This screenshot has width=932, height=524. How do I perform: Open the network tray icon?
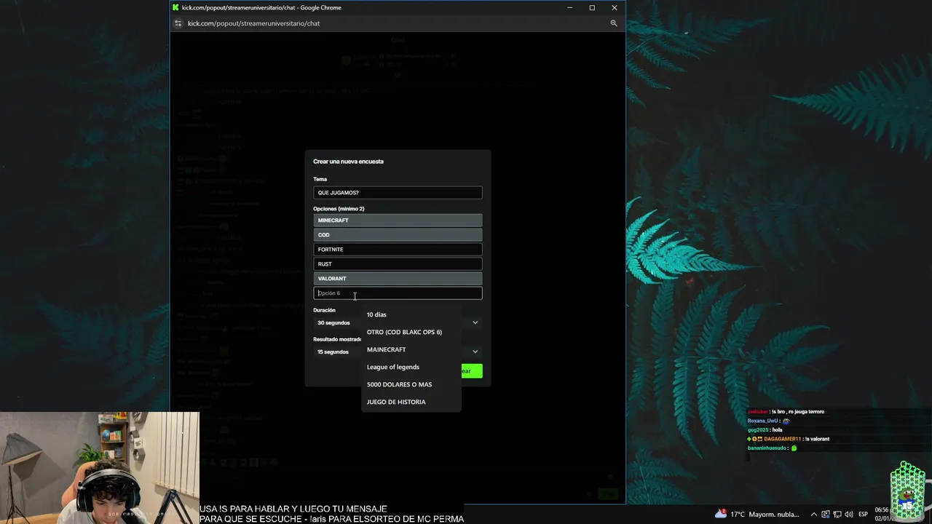pyautogui.click(x=837, y=514)
